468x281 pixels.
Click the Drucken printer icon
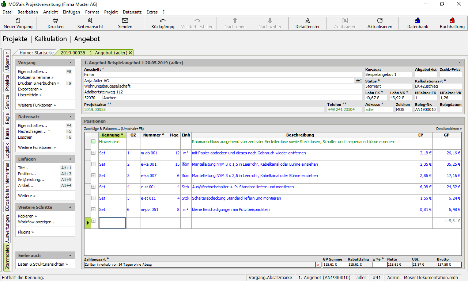pyautogui.click(x=56, y=21)
